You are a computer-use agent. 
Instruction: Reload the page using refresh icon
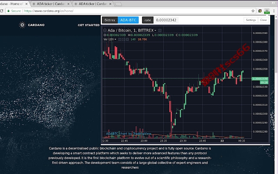1,11
